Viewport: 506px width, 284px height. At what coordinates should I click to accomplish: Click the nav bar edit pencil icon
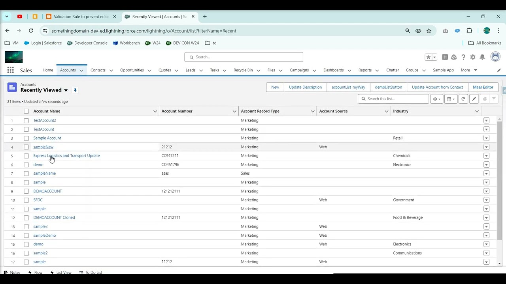[499, 70]
